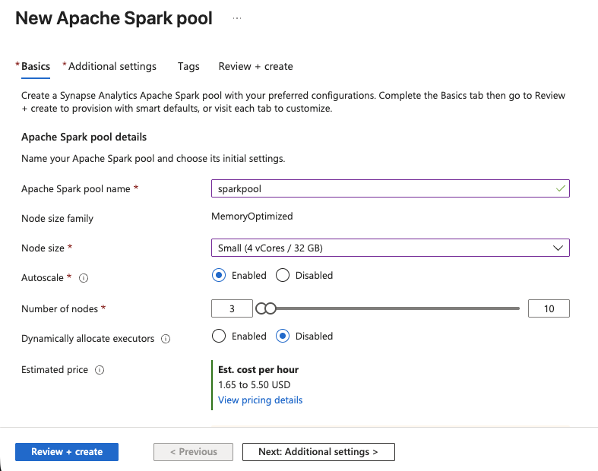The image size is (598, 471).
Task: Click the green checkmark in pool name field
Action: [560, 188]
